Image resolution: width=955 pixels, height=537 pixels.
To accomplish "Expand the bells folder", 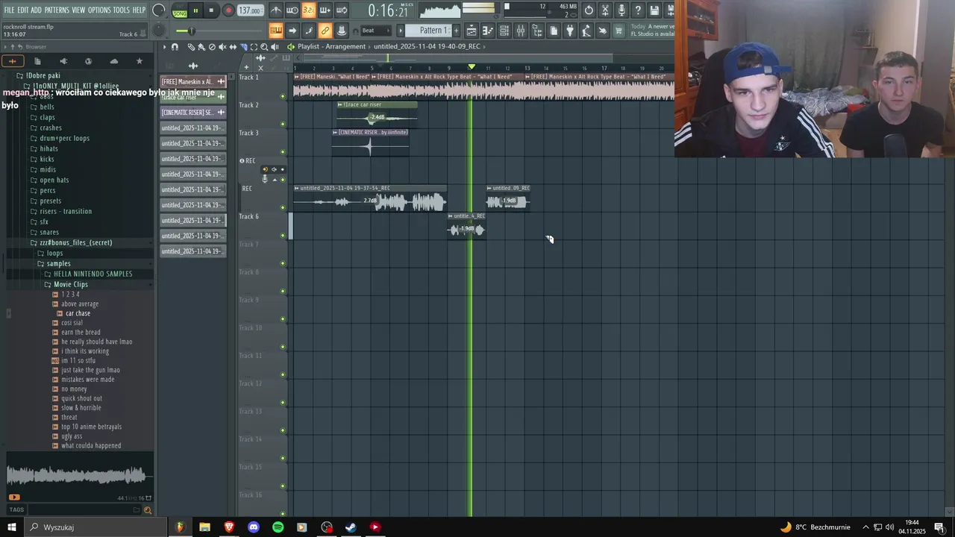I will [x=47, y=107].
